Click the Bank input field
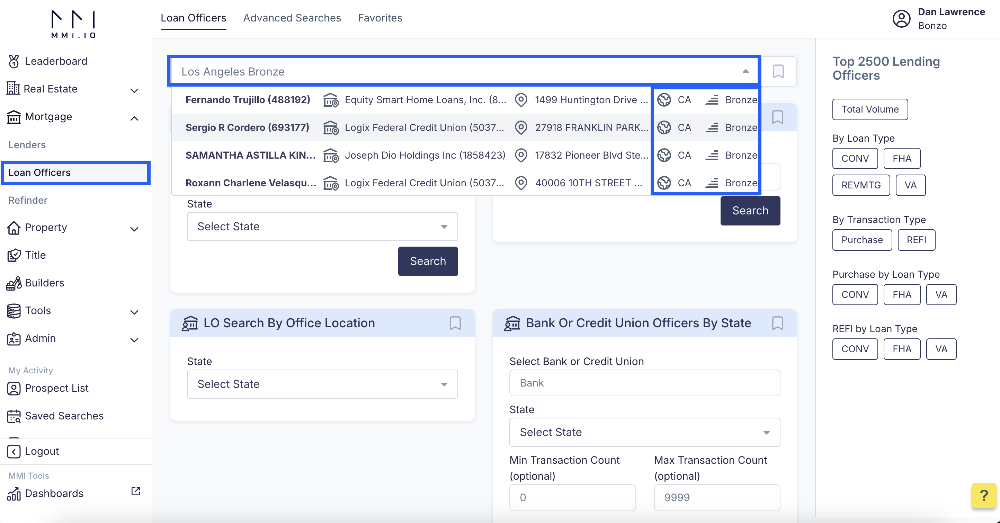The height and width of the screenshot is (523, 1000). click(644, 383)
